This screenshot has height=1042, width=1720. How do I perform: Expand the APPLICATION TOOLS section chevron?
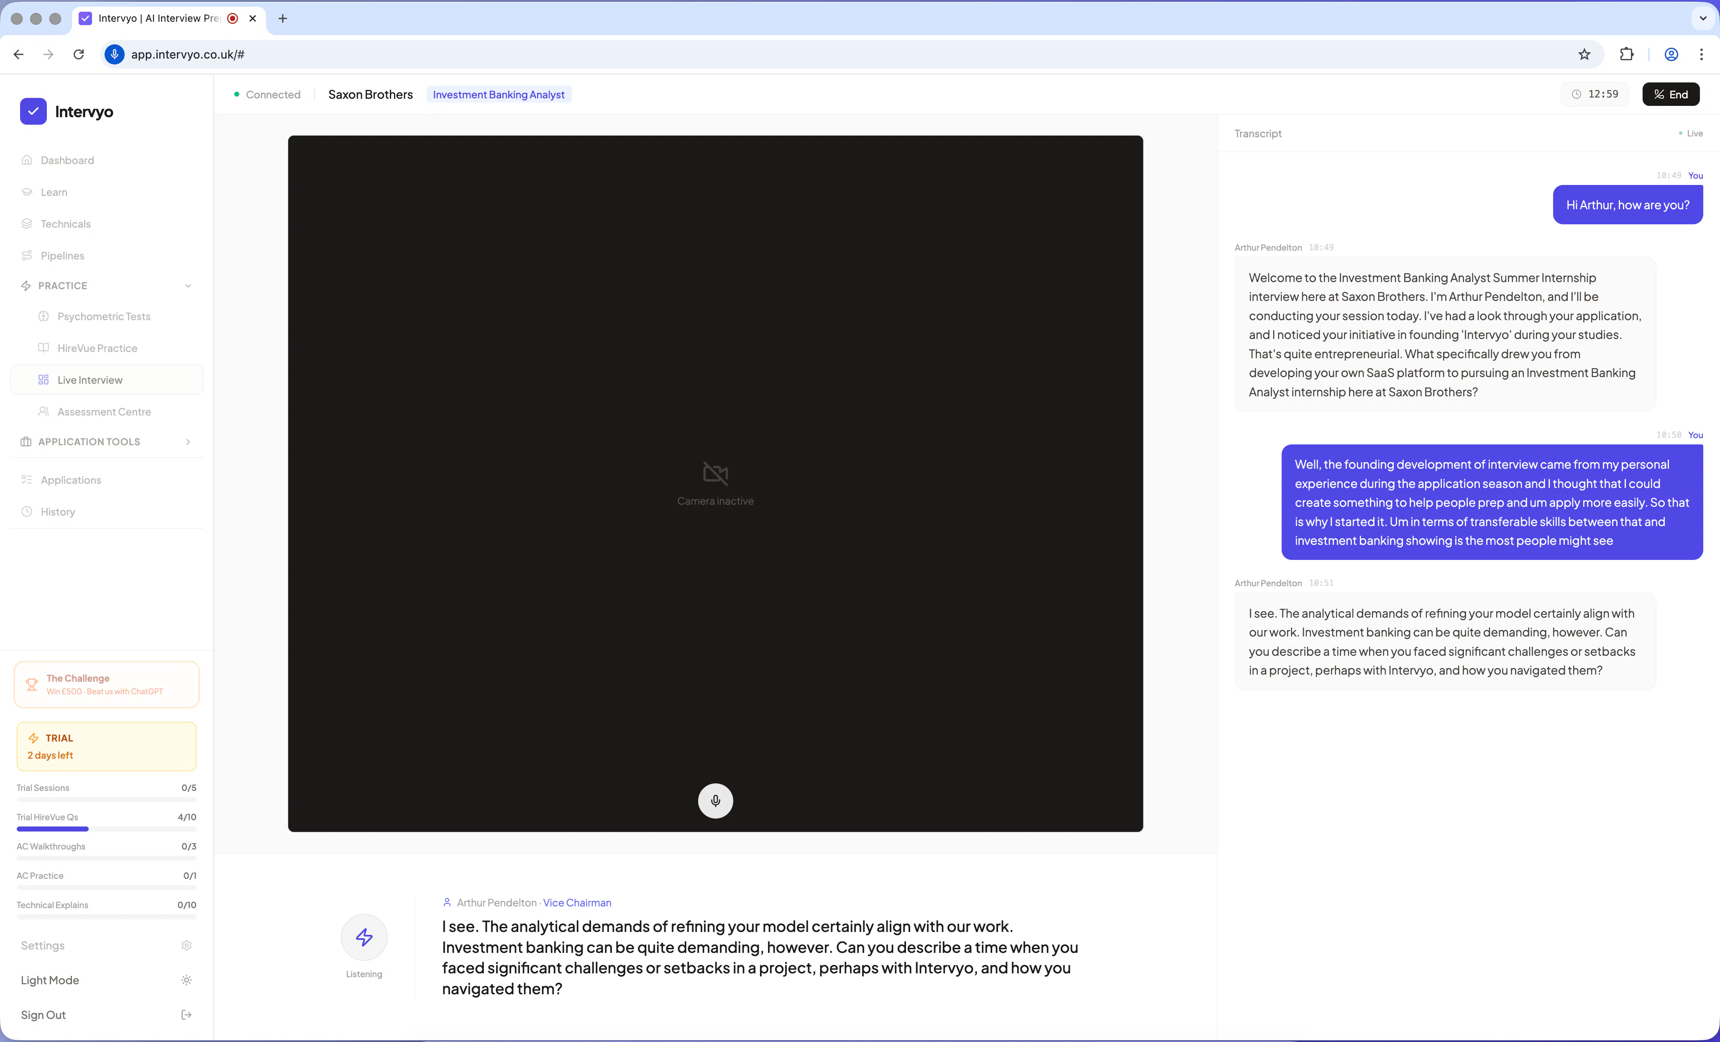click(x=189, y=441)
